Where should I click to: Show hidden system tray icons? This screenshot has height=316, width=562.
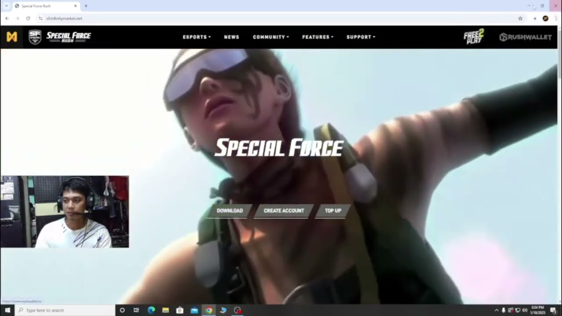[x=497, y=310]
